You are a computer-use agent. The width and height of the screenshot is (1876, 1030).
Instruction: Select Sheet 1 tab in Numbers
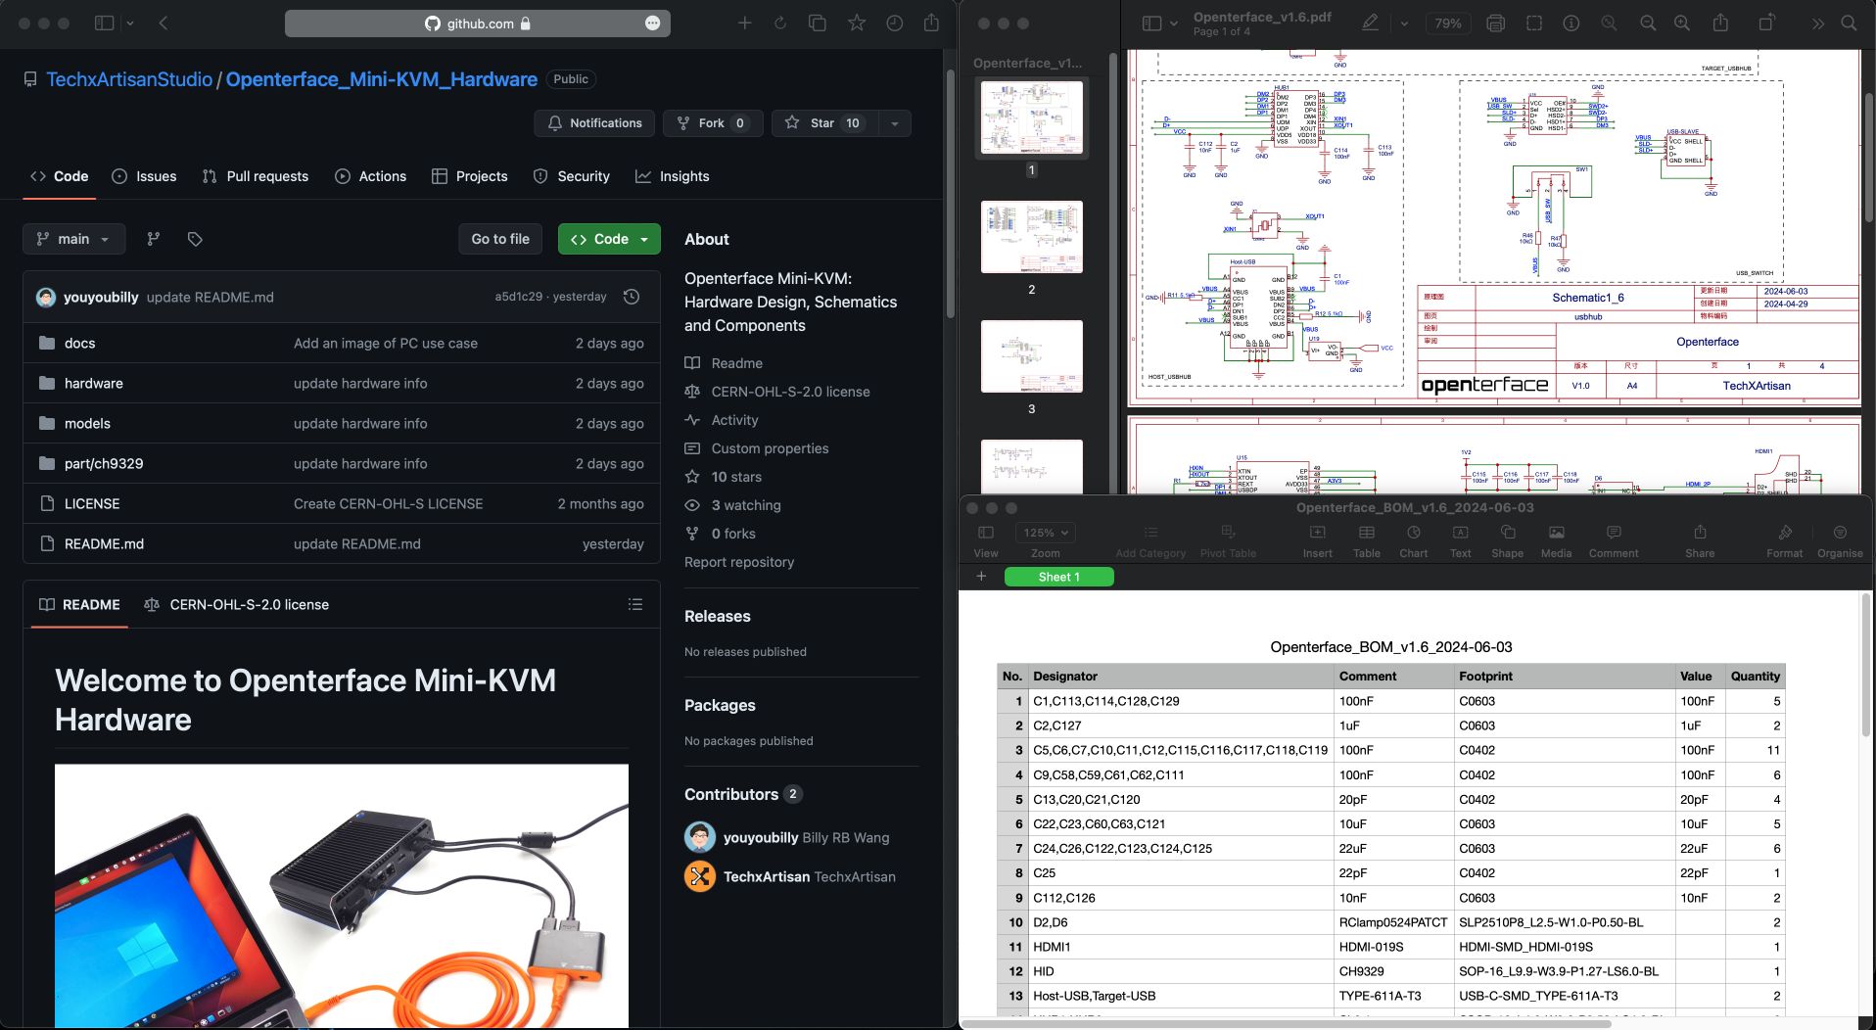click(x=1058, y=577)
